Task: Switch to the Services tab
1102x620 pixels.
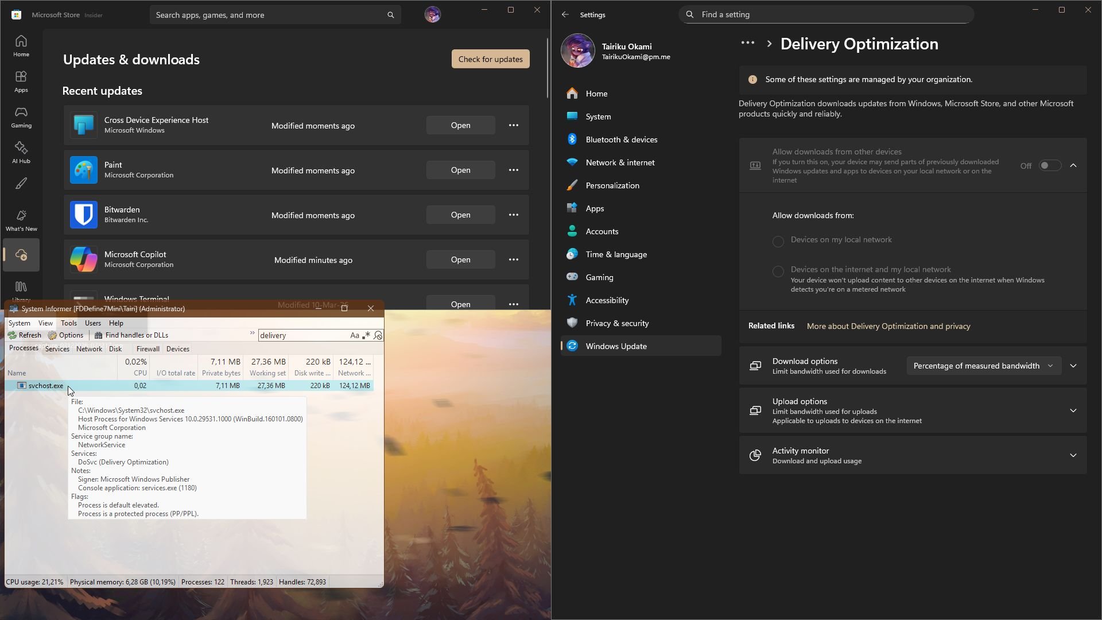Action: (x=57, y=349)
